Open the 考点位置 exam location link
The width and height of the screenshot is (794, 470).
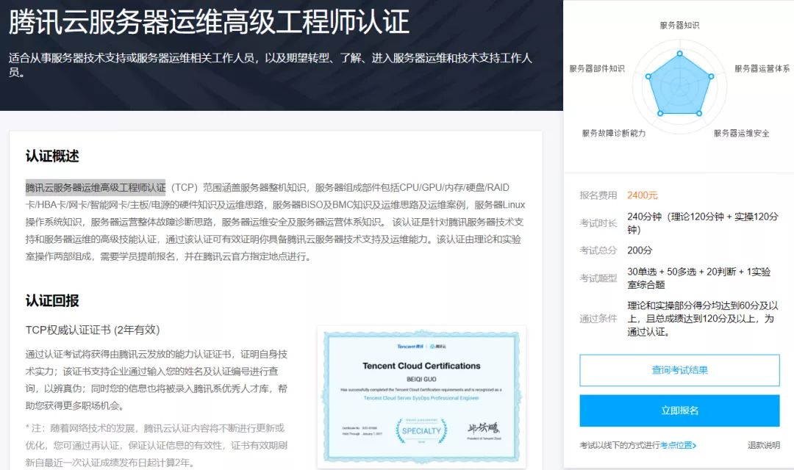coord(677,445)
